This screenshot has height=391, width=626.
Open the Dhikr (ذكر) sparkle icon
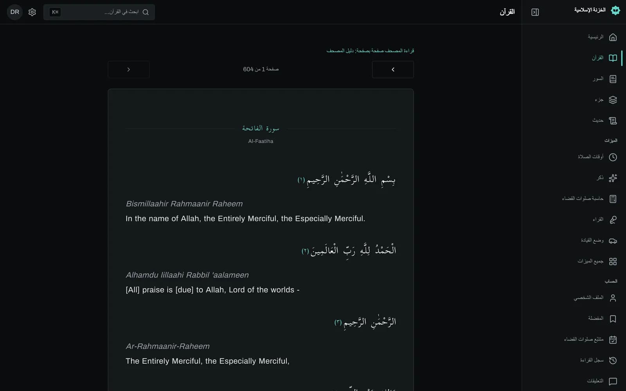[613, 178]
